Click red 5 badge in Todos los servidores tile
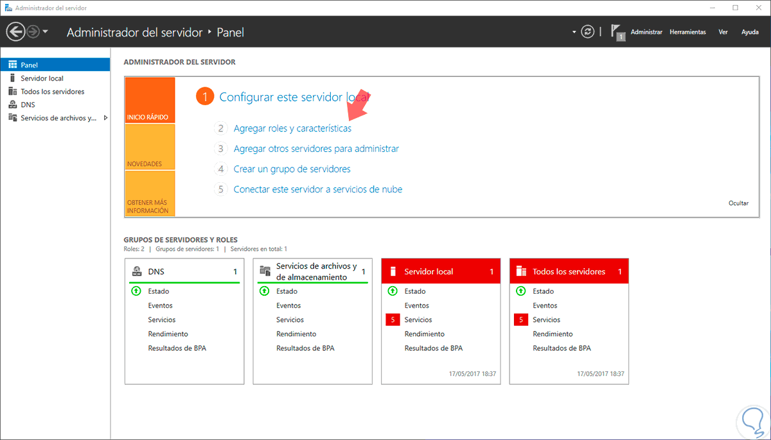 click(521, 319)
